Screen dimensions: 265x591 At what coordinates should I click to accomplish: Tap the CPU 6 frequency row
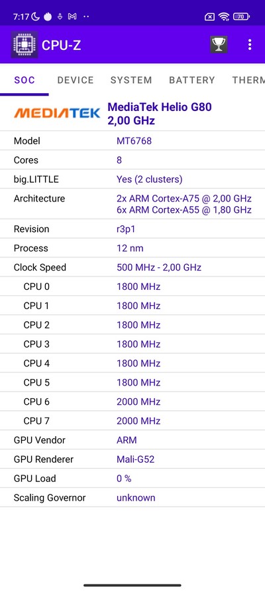(132, 402)
